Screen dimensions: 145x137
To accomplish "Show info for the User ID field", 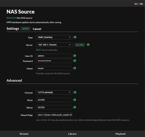I will coord(75,56).
